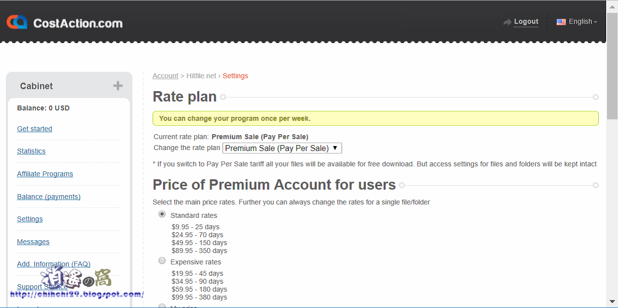Open the Settings sidebar link
This screenshot has height=308, width=618.
(x=30, y=219)
